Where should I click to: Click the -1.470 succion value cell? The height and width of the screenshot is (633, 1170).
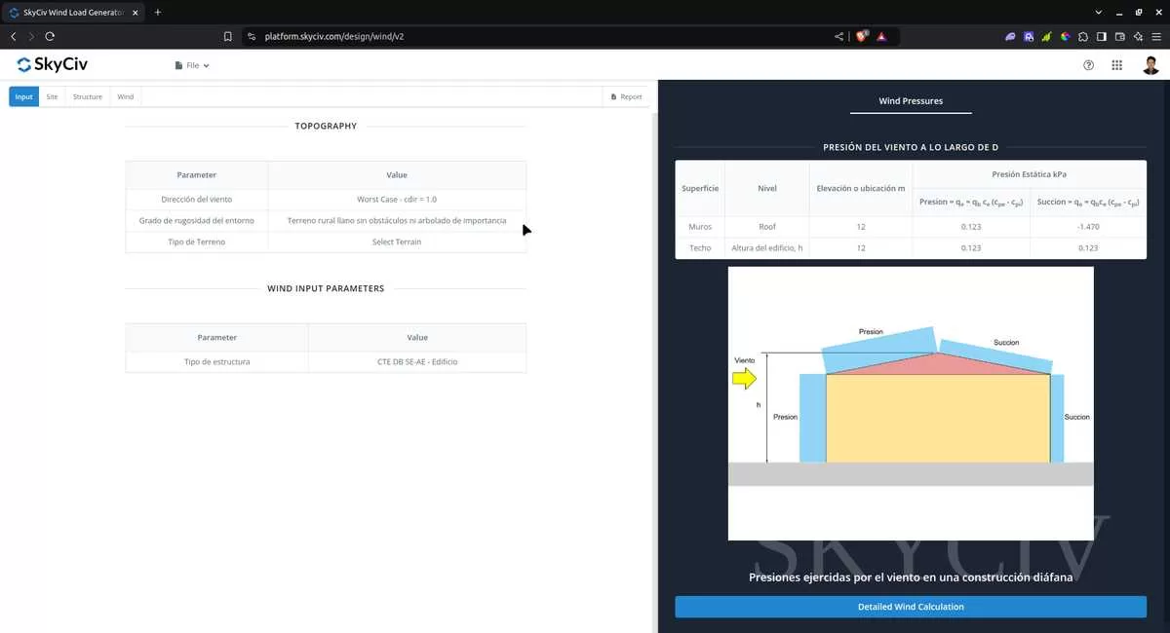pyautogui.click(x=1088, y=226)
